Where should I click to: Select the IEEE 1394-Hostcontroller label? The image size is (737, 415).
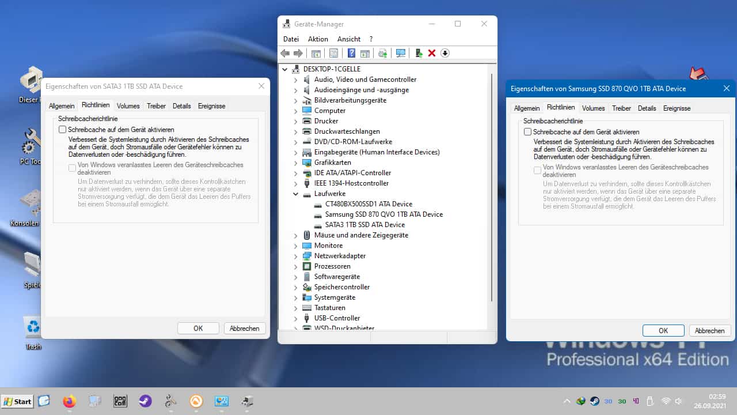click(351, 183)
